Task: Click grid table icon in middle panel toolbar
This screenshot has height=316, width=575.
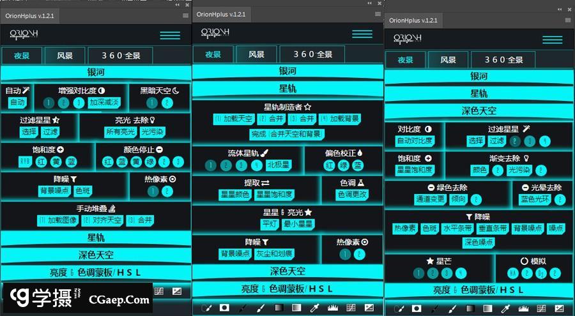Action: pos(351,308)
